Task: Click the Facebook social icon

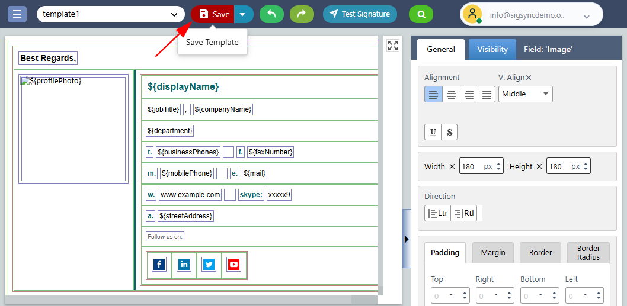Action: 159,265
